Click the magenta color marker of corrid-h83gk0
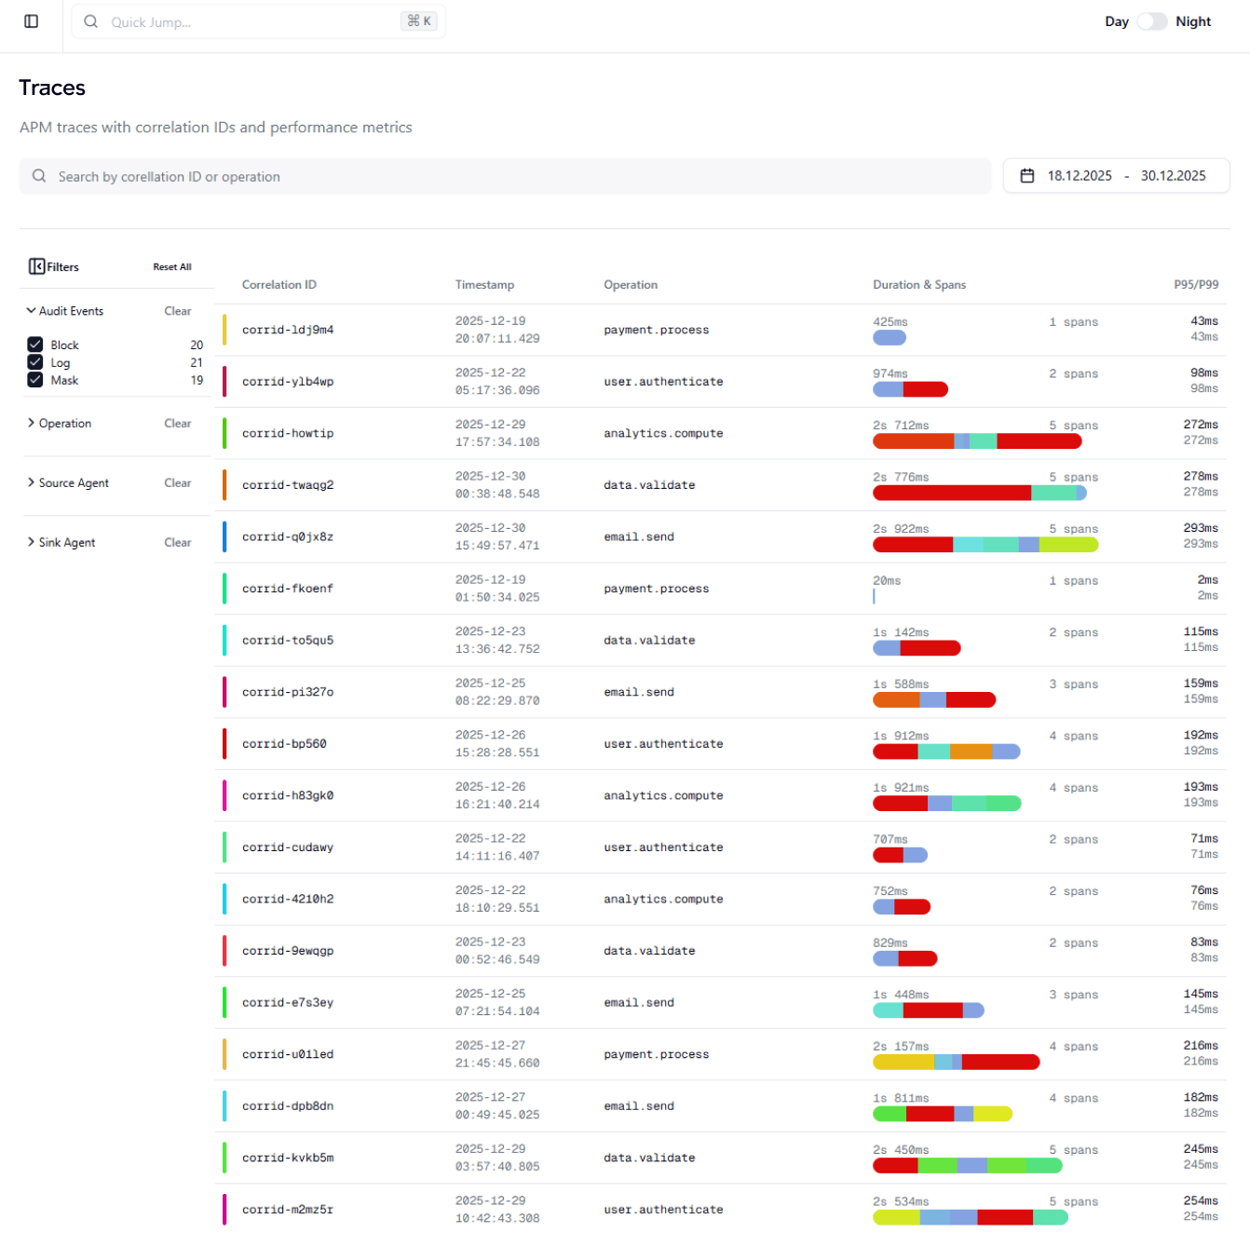The width and height of the screenshot is (1250, 1233). pos(224,795)
